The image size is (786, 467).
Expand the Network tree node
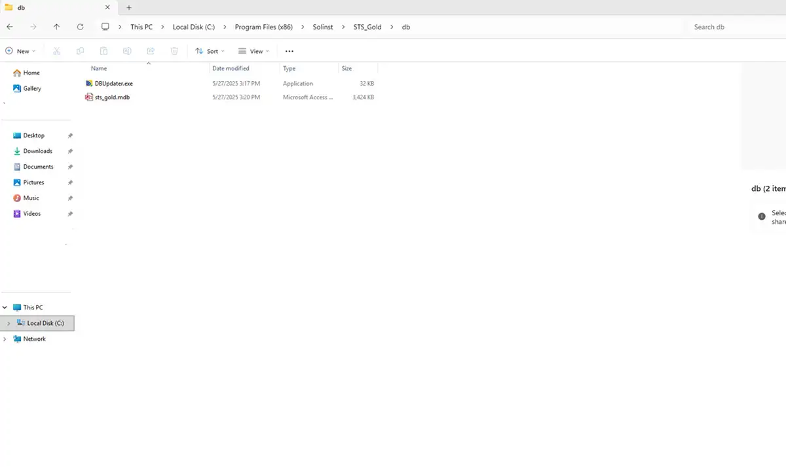coord(5,339)
